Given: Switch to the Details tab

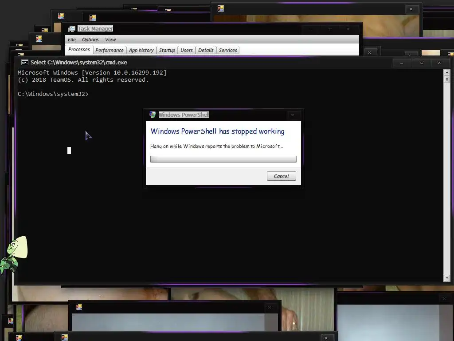Looking at the screenshot, I should pos(206,50).
